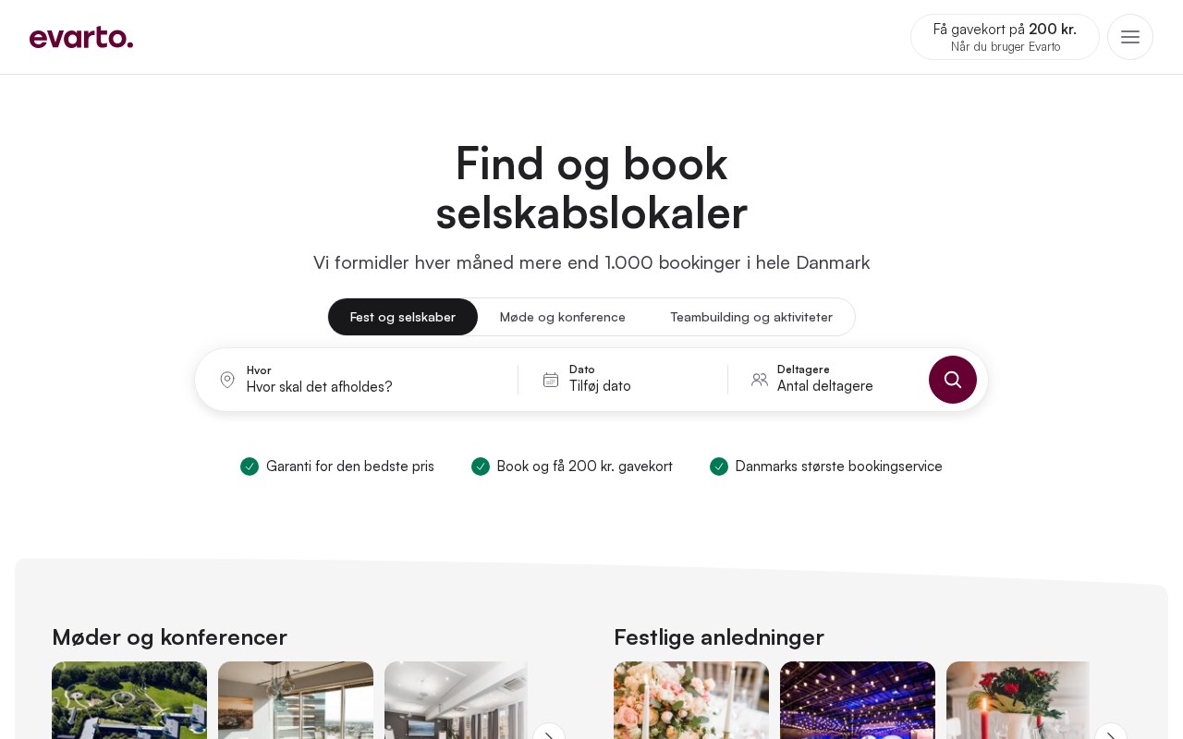The height and width of the screenshot is (739, 1183).
Task: Click the magnifier search button
Action: tap(953, 380)
